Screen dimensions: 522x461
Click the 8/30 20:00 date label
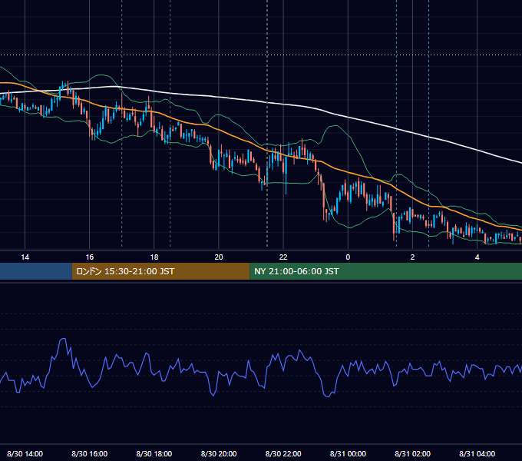(x=219, y=453)
